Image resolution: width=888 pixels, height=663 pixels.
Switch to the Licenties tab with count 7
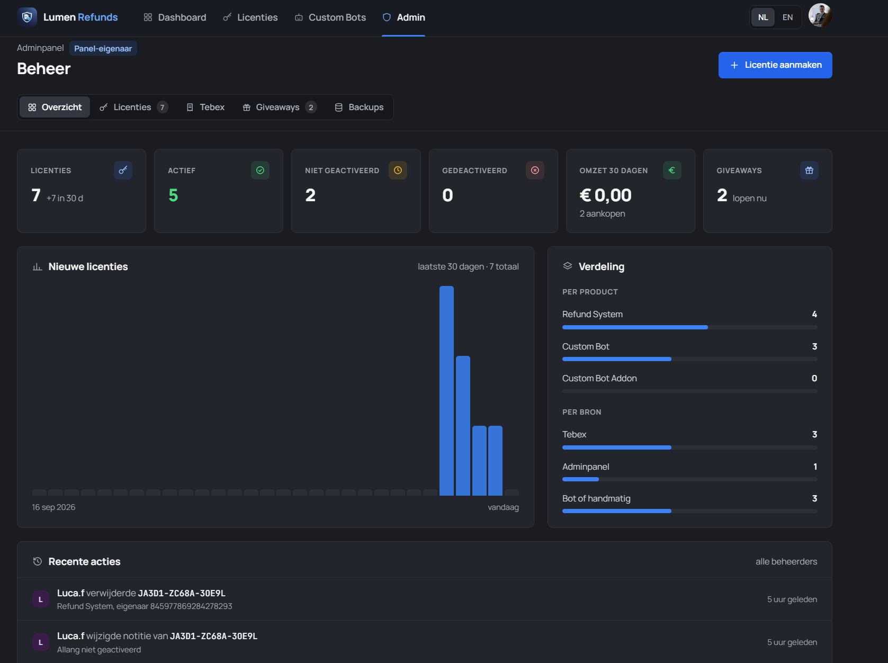tap(133, 107)
